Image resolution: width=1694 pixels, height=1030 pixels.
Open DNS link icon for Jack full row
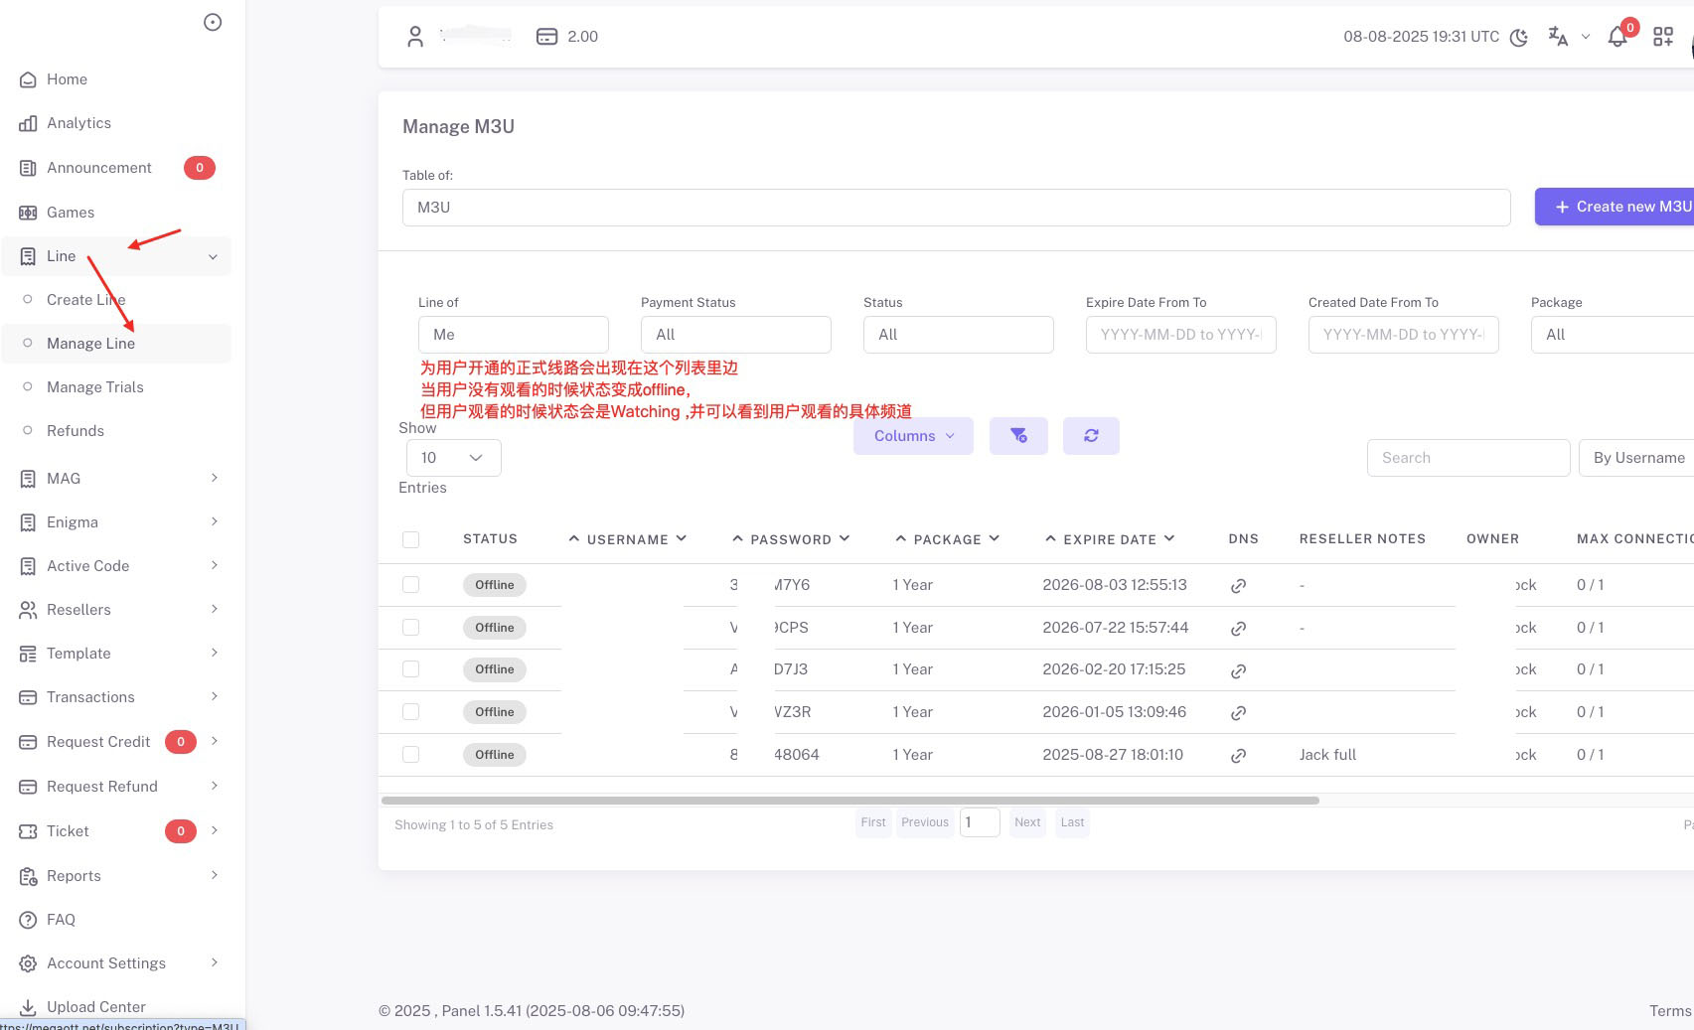(1238, 756)
